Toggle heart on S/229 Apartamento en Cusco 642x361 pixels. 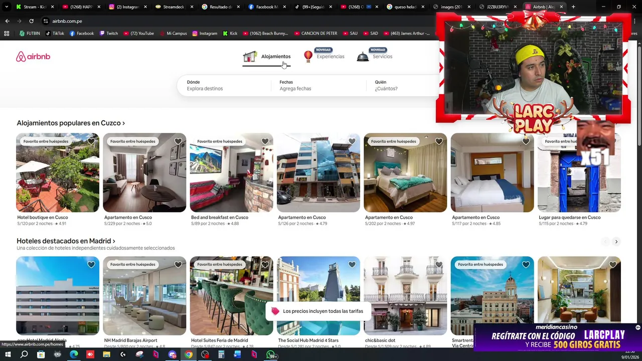point(178,141)
